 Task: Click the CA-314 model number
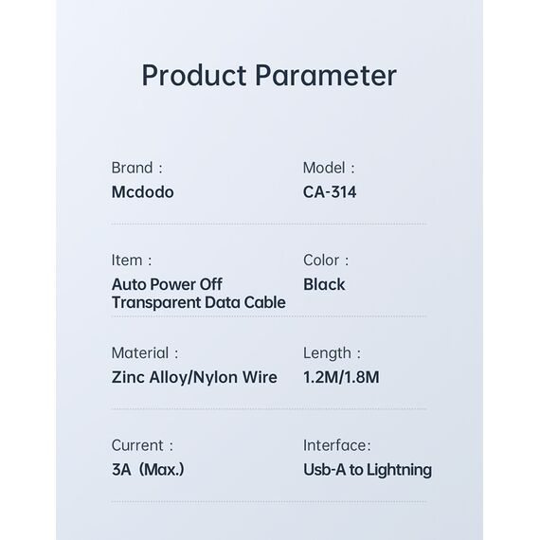(330, 191)
